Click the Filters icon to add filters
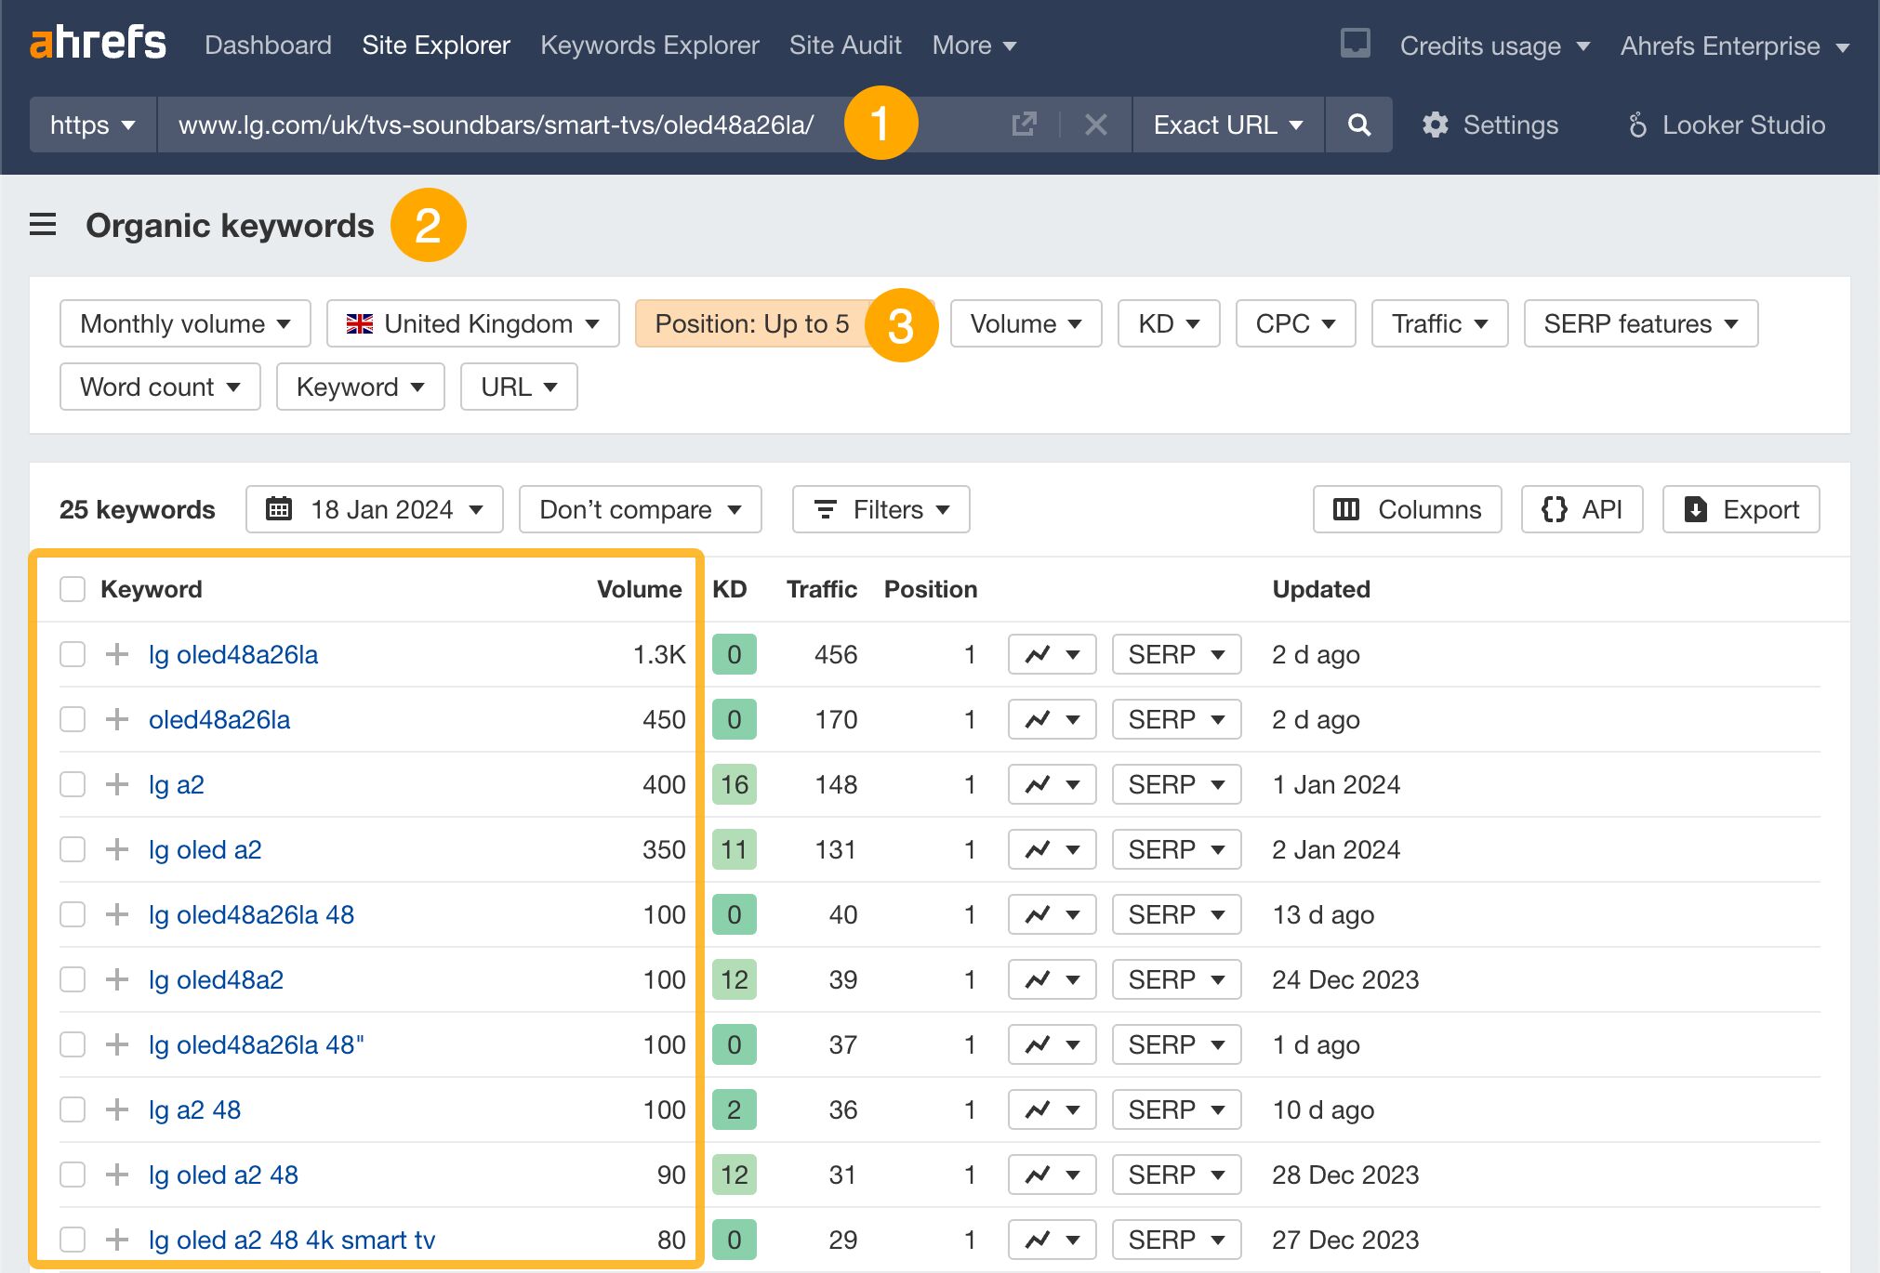The width and height of the screenshot is (1880, 1273). [x=823, y=508]
